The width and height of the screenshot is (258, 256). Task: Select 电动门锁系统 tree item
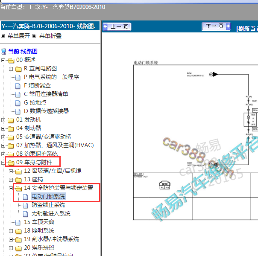[48, 197]
